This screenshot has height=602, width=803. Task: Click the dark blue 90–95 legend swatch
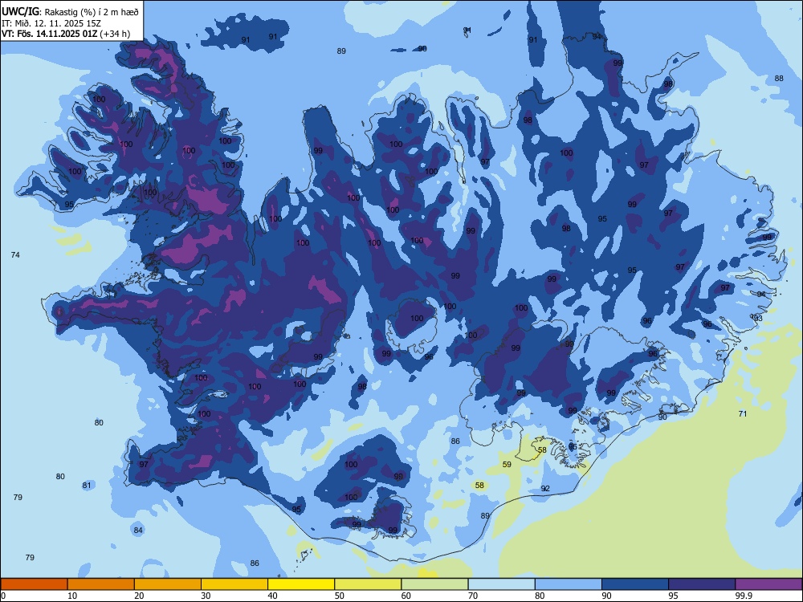(635, 584)
